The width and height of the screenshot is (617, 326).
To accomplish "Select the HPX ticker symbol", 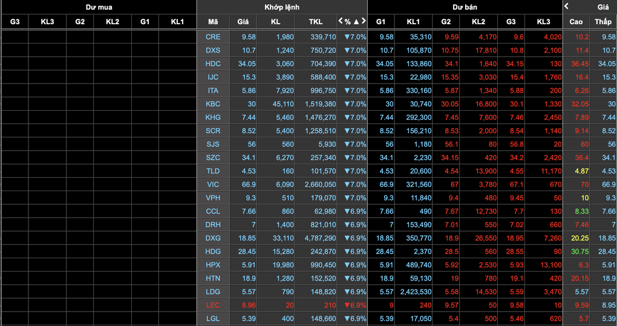I will [213, 265].
